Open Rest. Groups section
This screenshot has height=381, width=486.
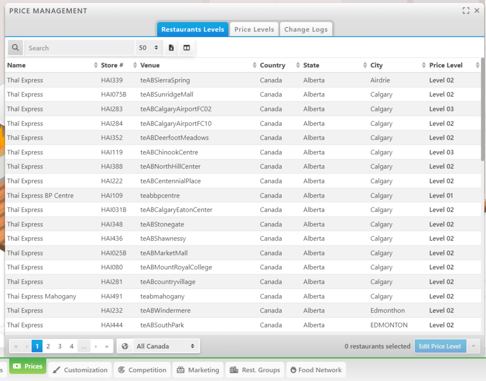(x=254, y=370)
